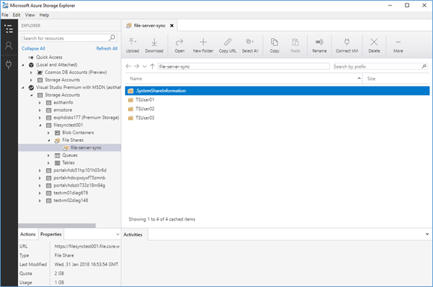Click the up directory arrow
The width and height of the screenshot is (433, 287).
click(152, 66)
